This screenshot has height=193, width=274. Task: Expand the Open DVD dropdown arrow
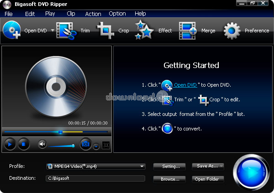coord(53,31)
